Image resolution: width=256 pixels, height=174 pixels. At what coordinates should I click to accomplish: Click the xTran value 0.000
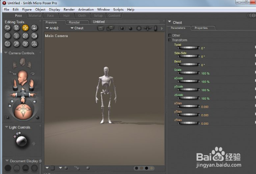(x=205, y=107)
